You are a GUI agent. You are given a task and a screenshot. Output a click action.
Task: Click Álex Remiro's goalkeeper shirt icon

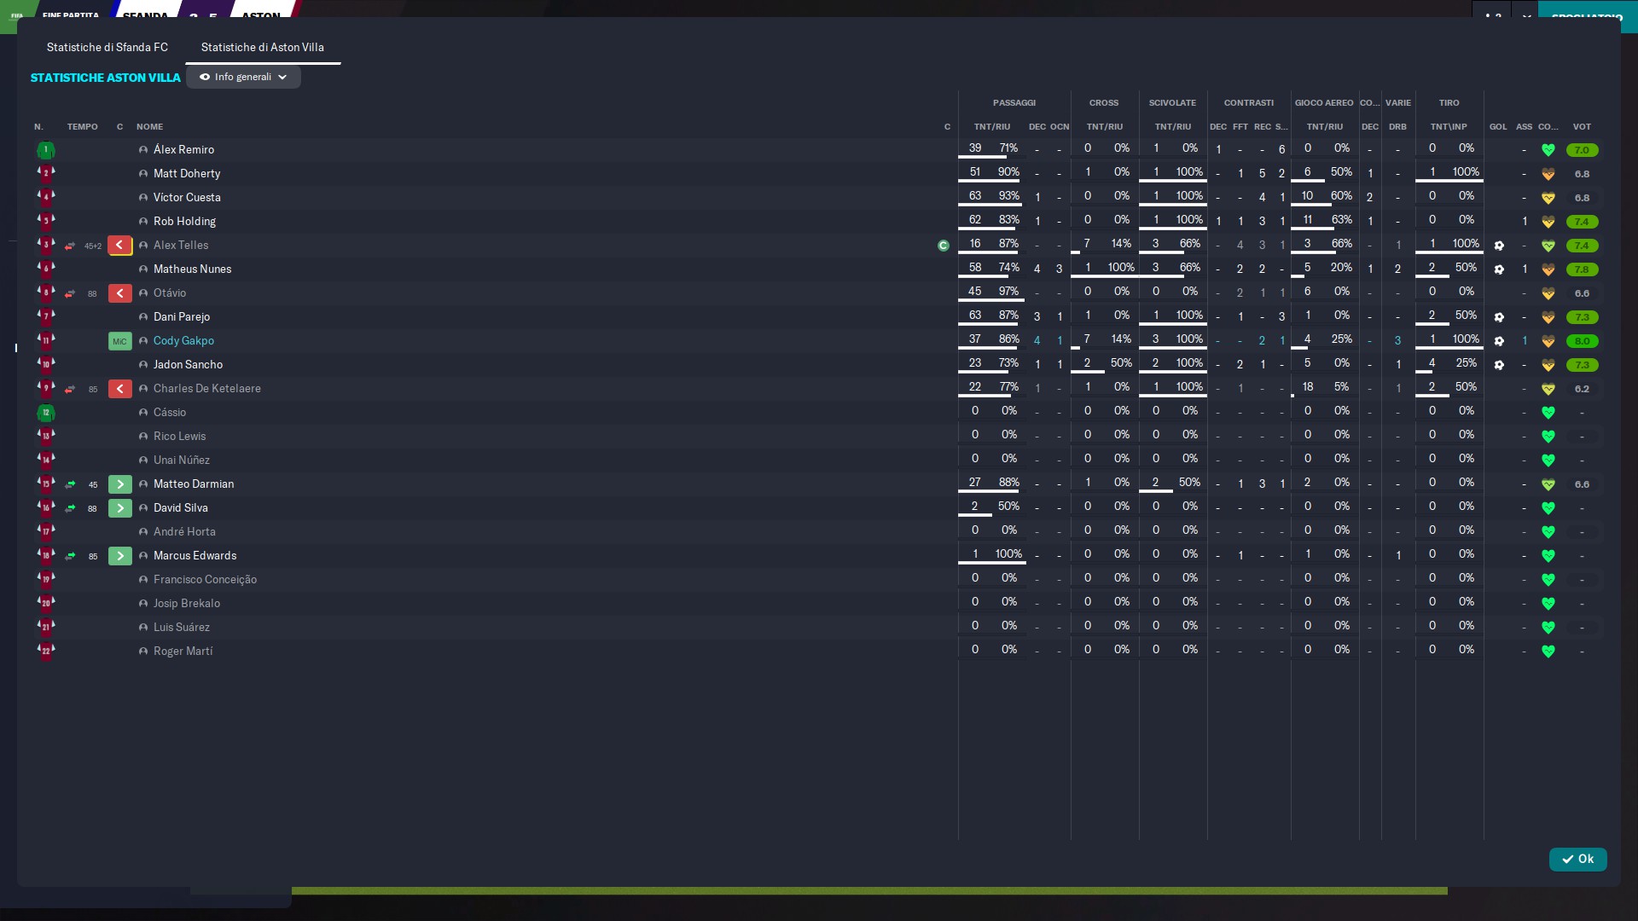46,150
